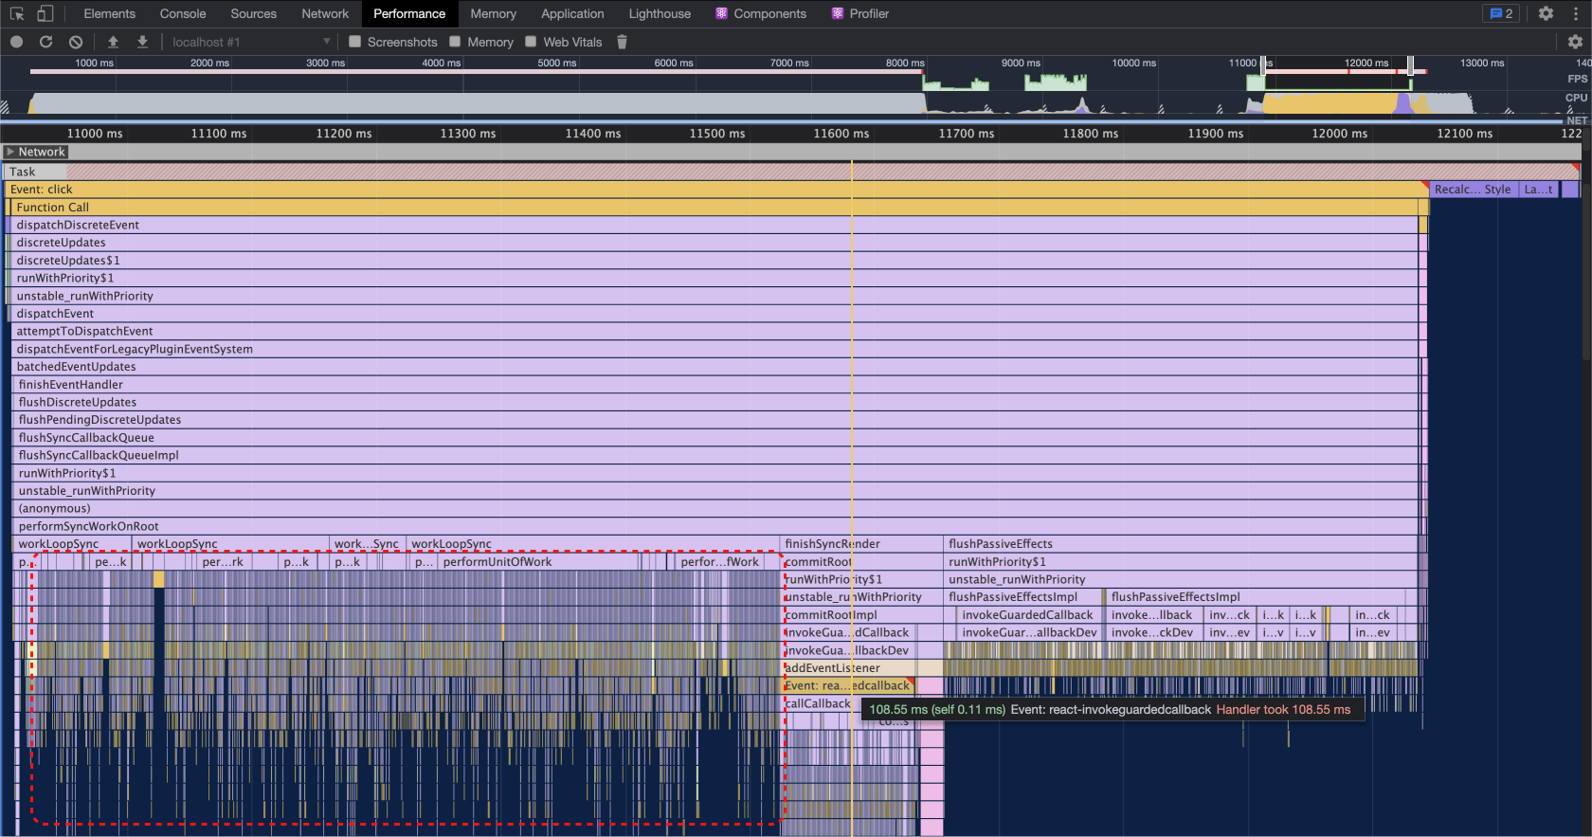Select the Recalc... Style bar

(x=1473, y=190)
